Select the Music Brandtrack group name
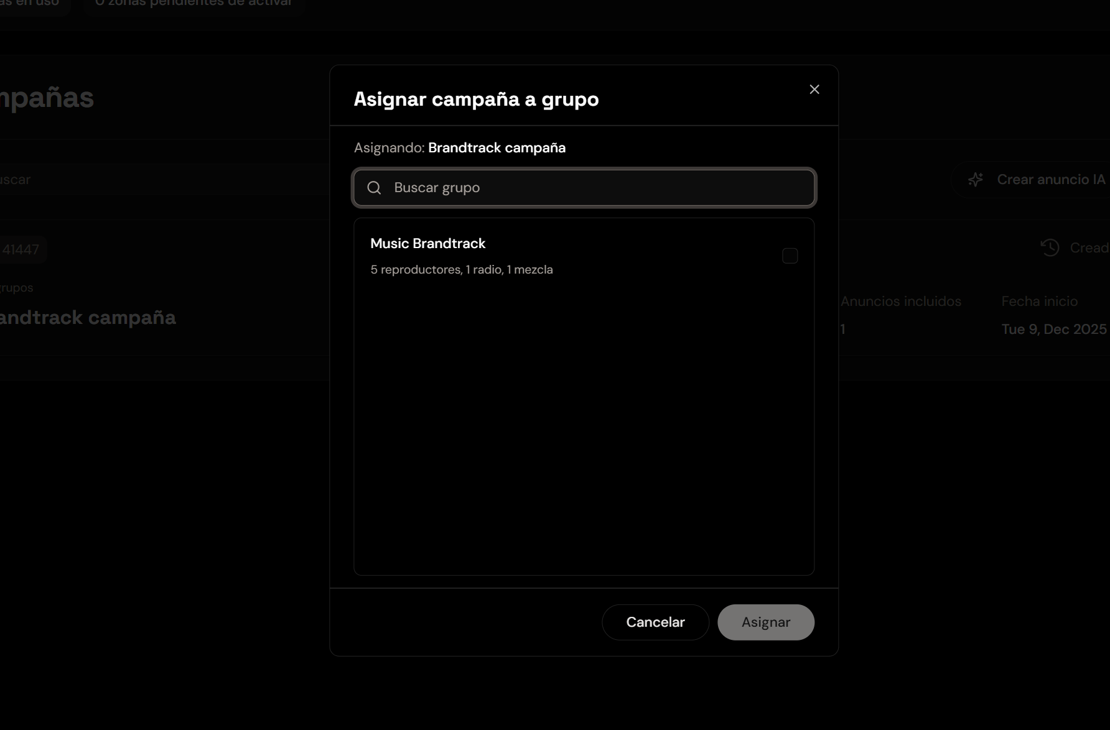 (x=427, y=244)
